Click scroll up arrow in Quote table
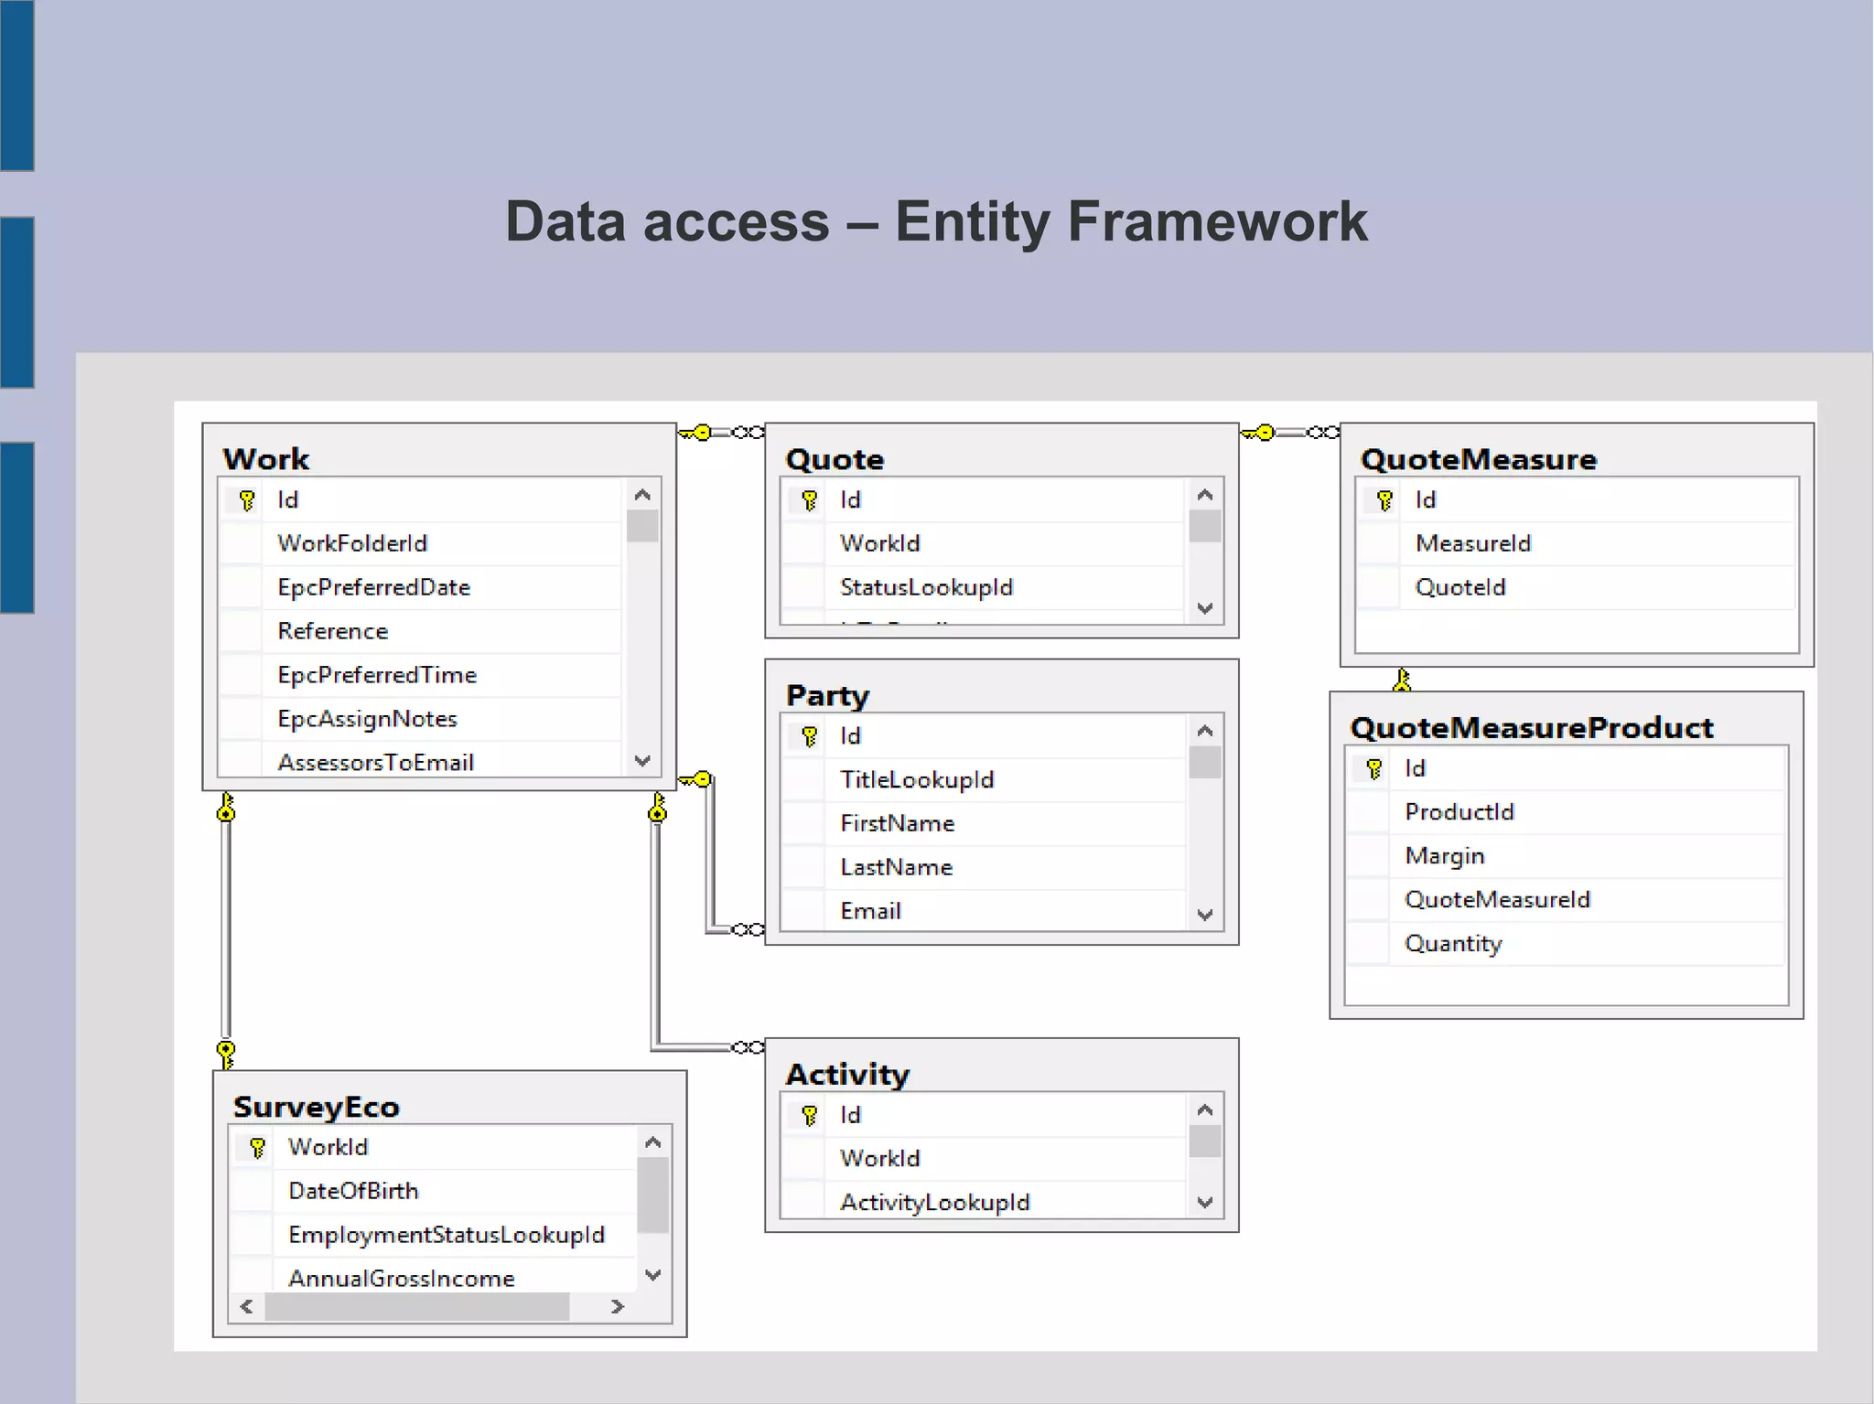This screenshot has width=1874, height=1404. pyautogui.click(x=1205, y=495)
